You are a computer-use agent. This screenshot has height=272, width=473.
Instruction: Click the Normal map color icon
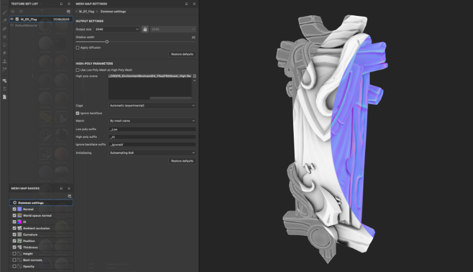[x=19, y=209]
